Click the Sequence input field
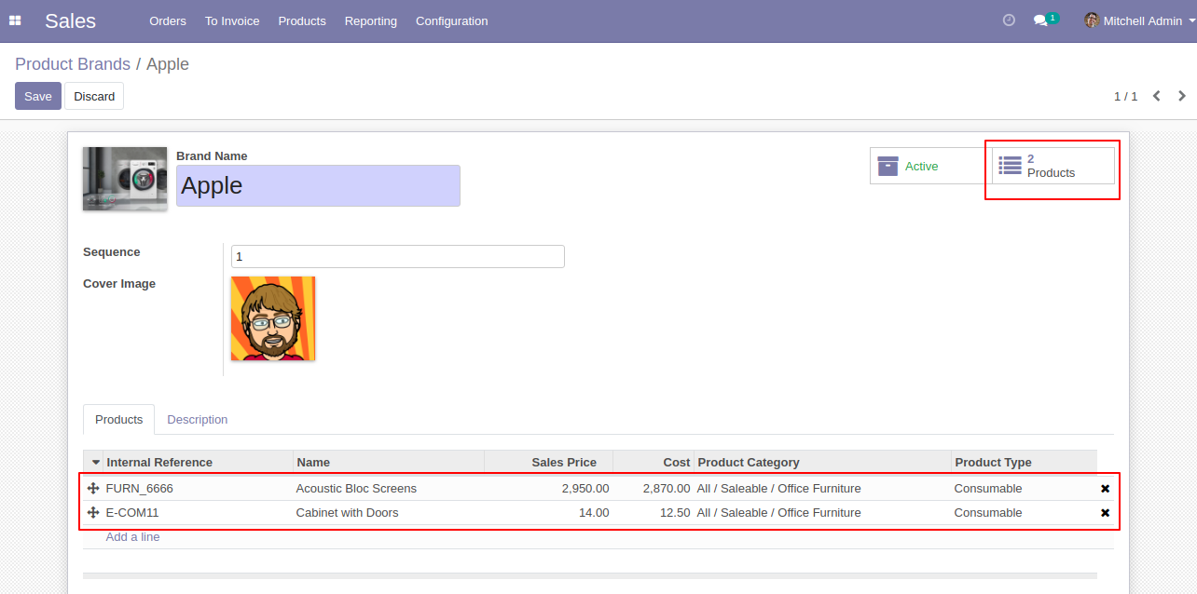Viewport: 1197px width, 594px height. 398,256
